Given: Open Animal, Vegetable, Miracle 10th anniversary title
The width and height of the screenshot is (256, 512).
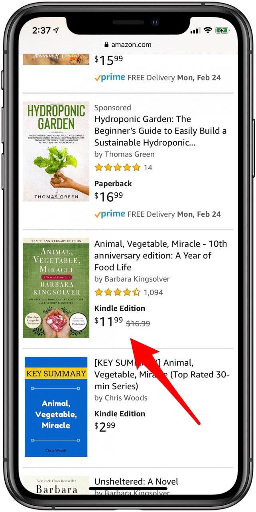Looking at the screenshot, I should pyautogui.click(x=160, y=256).
